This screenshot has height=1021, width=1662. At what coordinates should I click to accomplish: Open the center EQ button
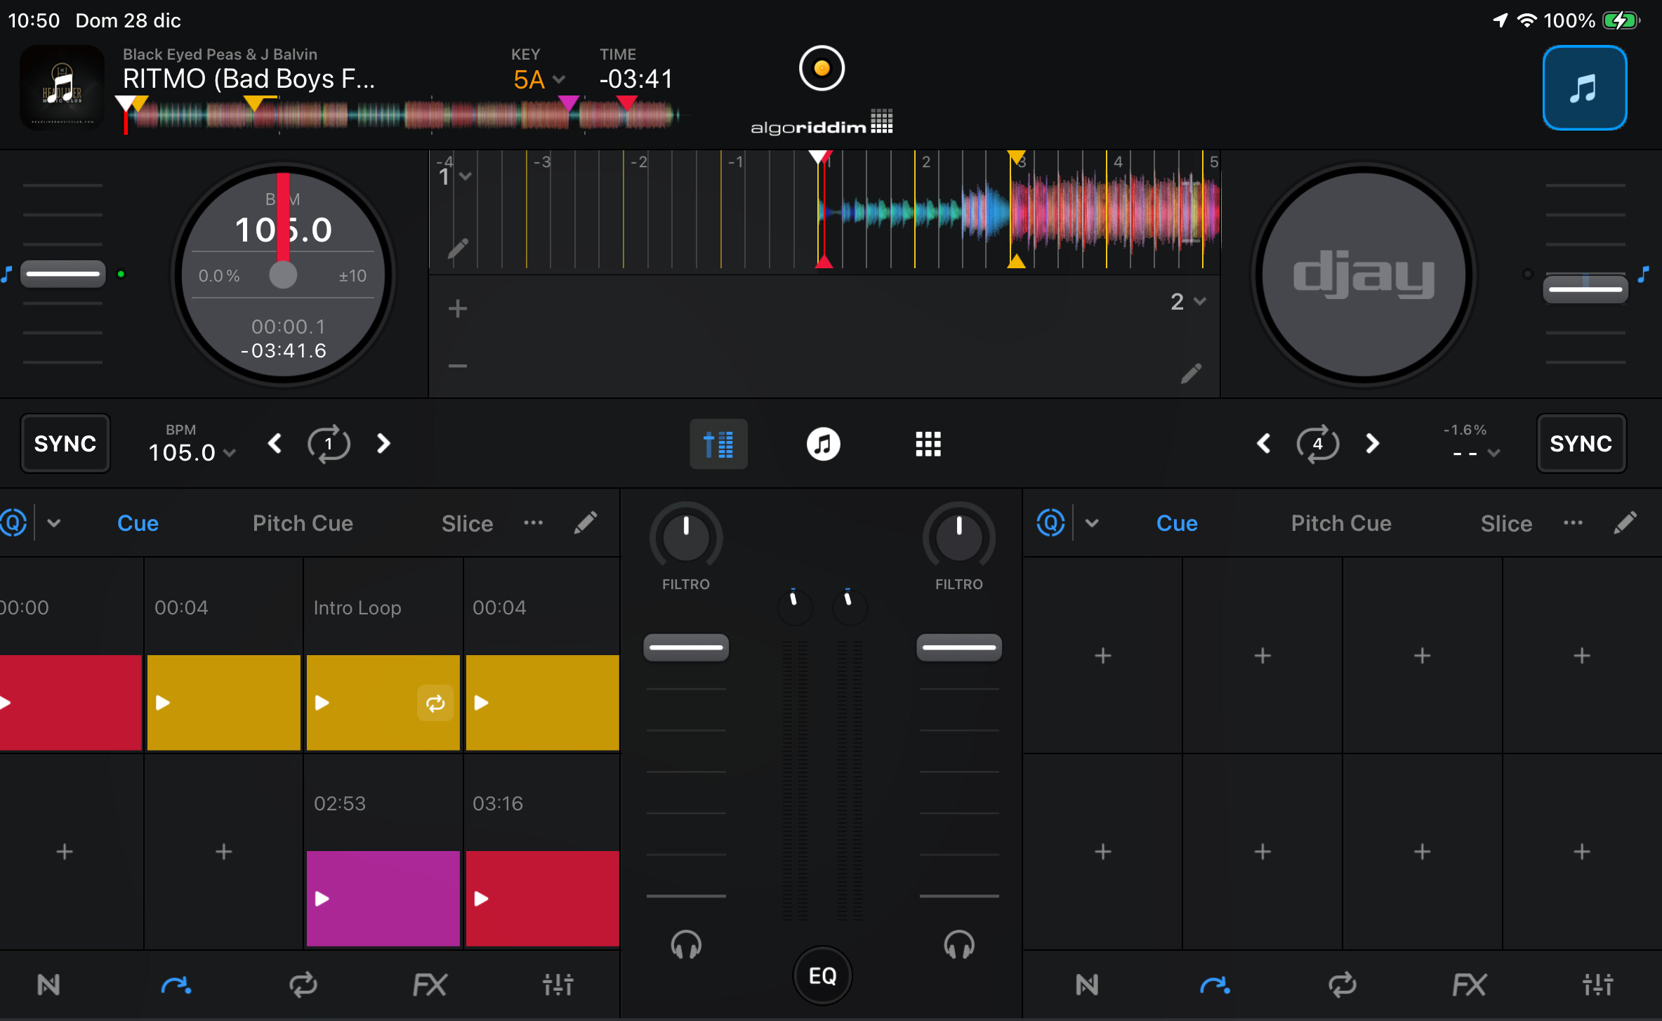(822, 975)
